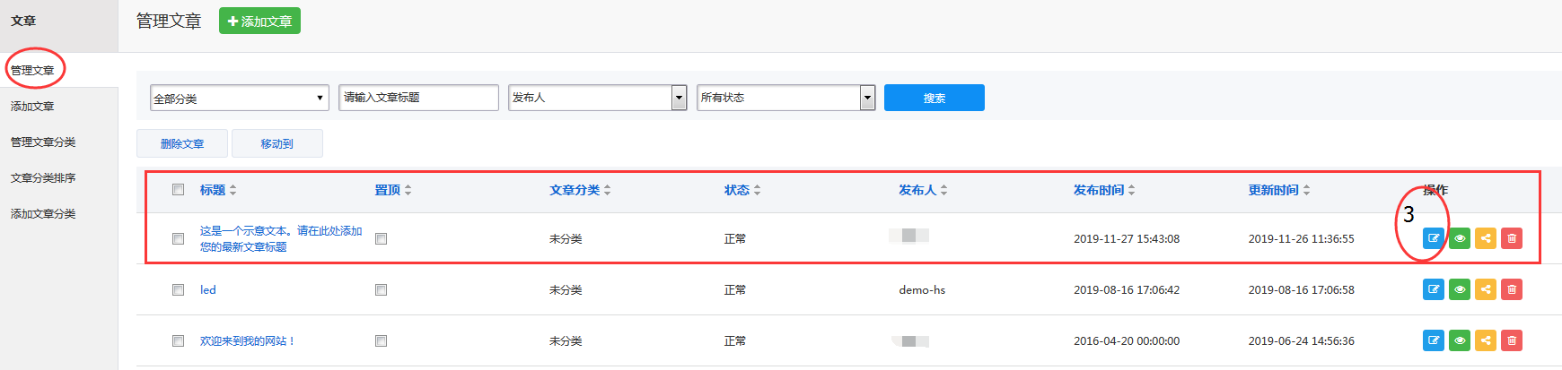Open the 全部分类 category dropdown
This screenshot has height=370, width=1562.
(x=239, y=98)
